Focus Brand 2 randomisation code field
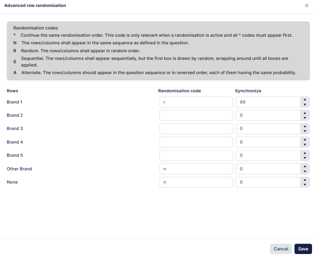This screenshot has height=257, width=315. click(x=196, y=115)
